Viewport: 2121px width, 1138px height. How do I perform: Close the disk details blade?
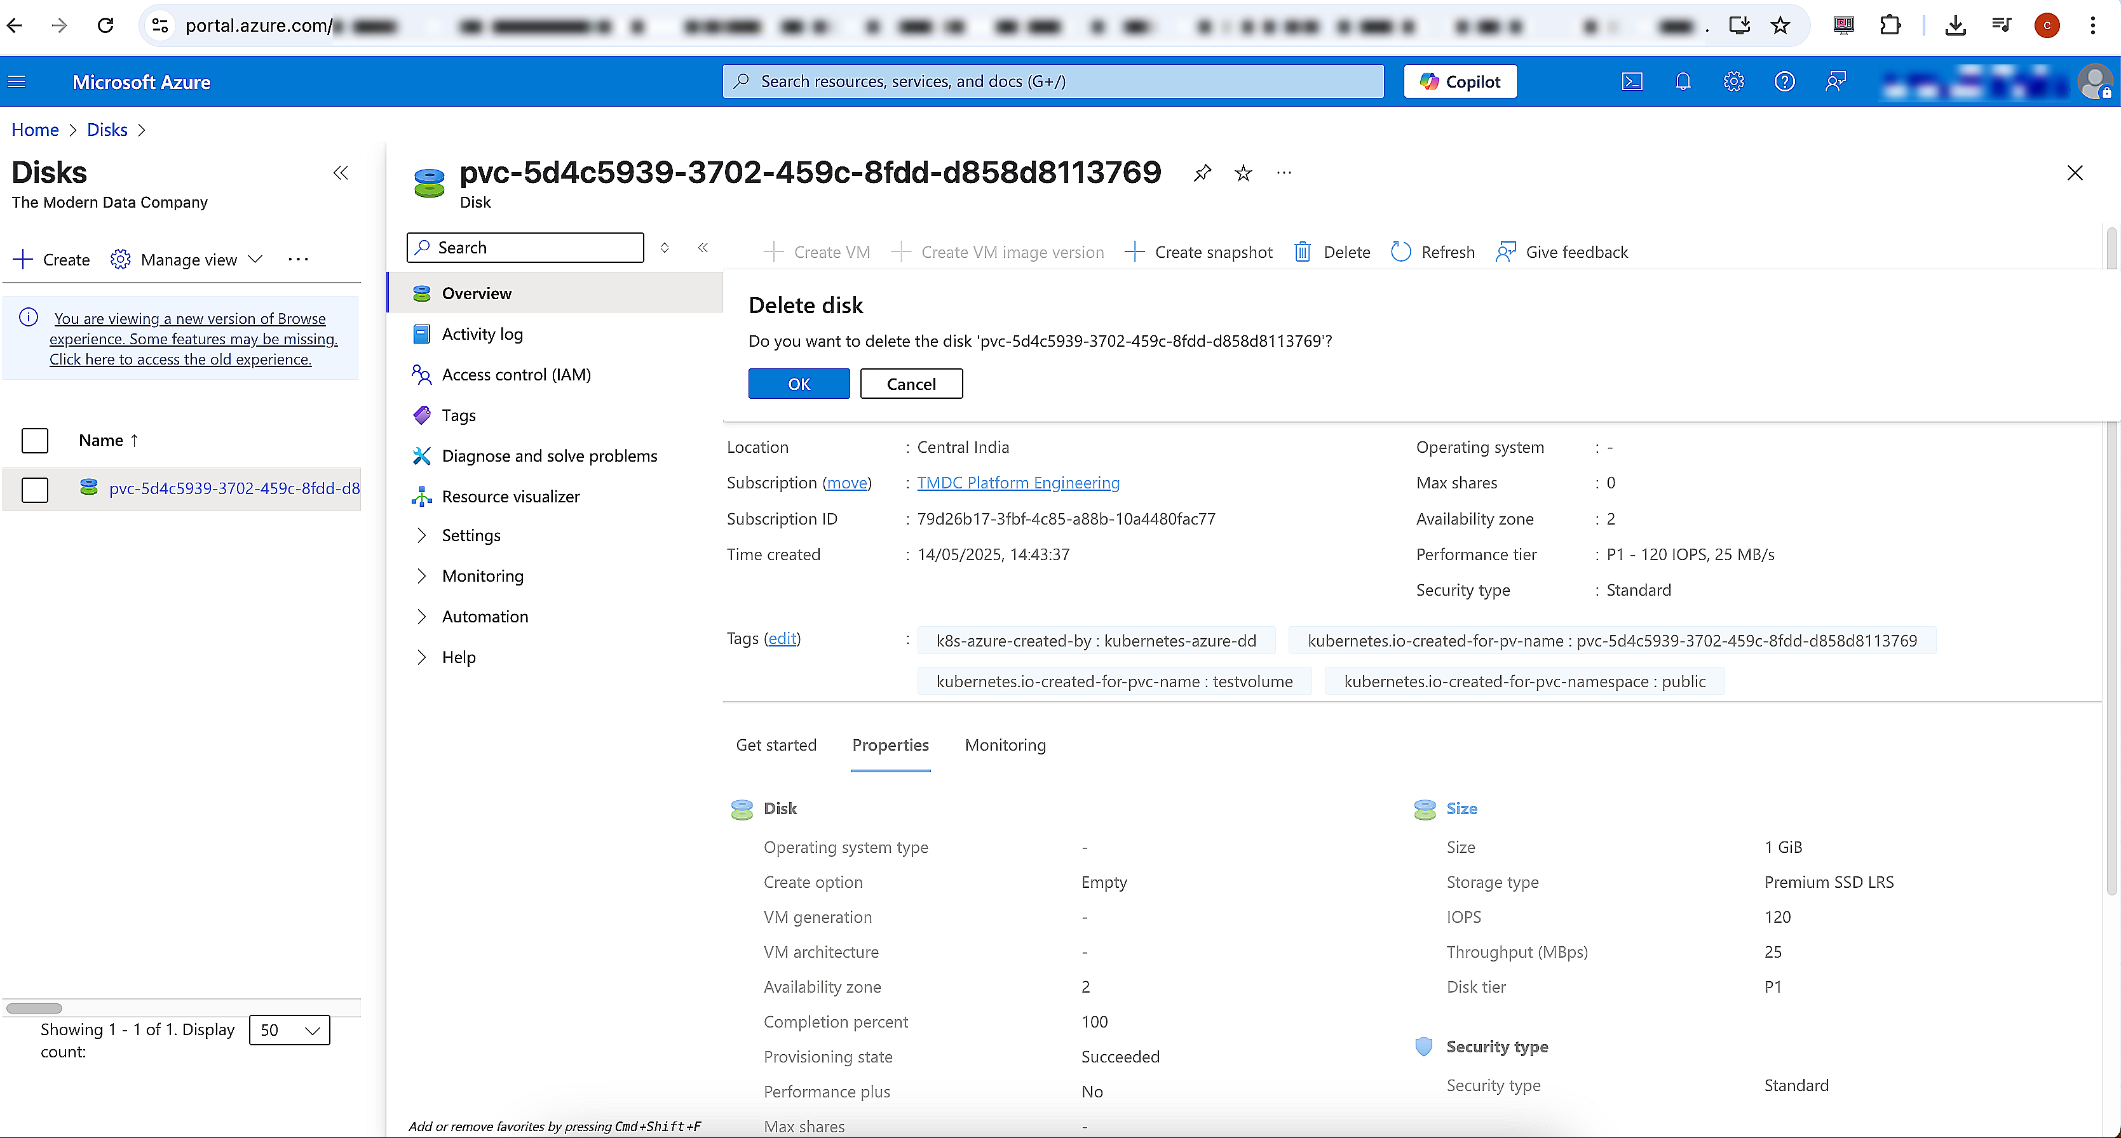[2075, 173]
